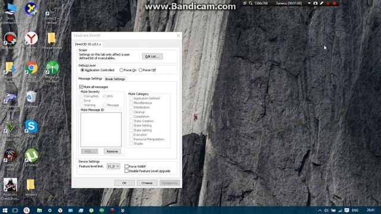The height and width of the screenshot is (214, 381).
Task: Open Task View on the taskbar
Action: click(15, 210)
